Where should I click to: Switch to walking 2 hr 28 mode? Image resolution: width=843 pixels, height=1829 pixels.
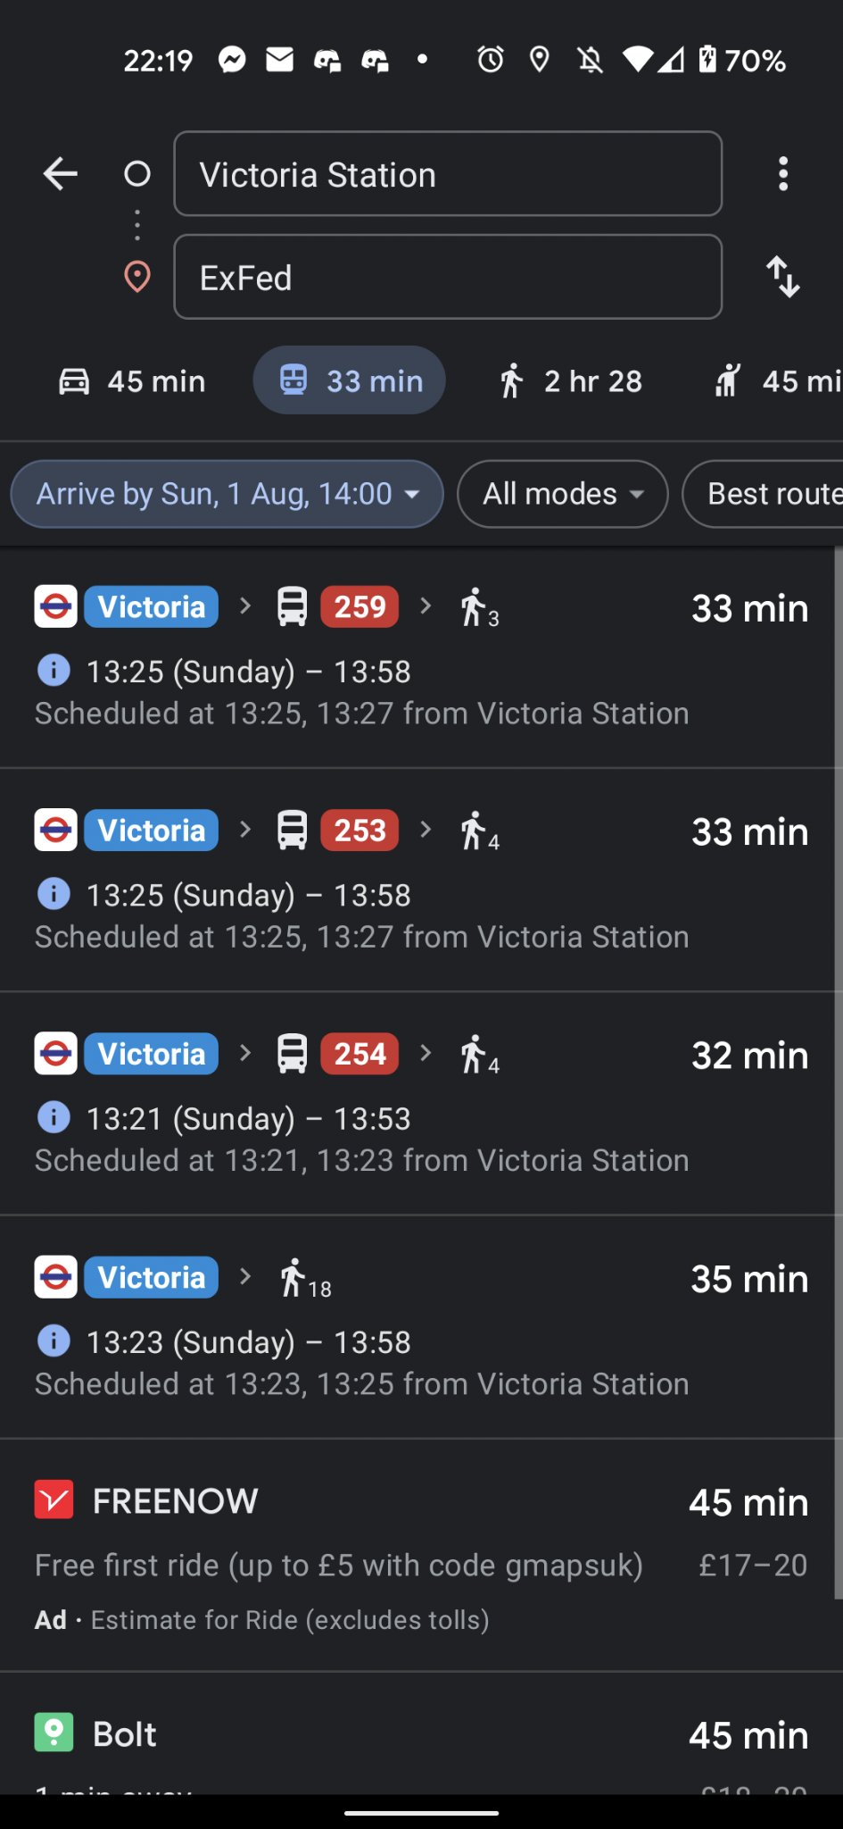[x=571, y=380]
